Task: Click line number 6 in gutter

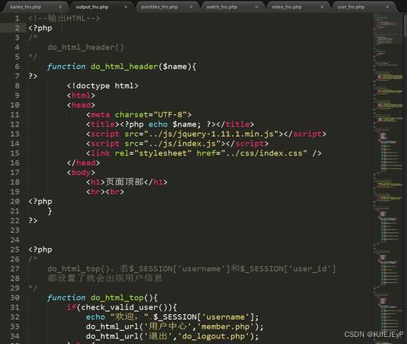Action: tap(17, 66)
